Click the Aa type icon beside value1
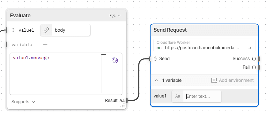 point(178,96)
